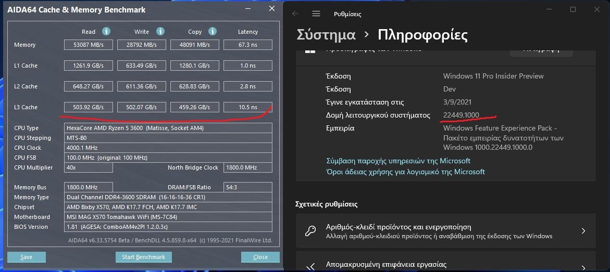Open the Microsoft Services Agreement link
Viewport: 610px width, 272px height.
pyautogui.click(x=398, y=161)
